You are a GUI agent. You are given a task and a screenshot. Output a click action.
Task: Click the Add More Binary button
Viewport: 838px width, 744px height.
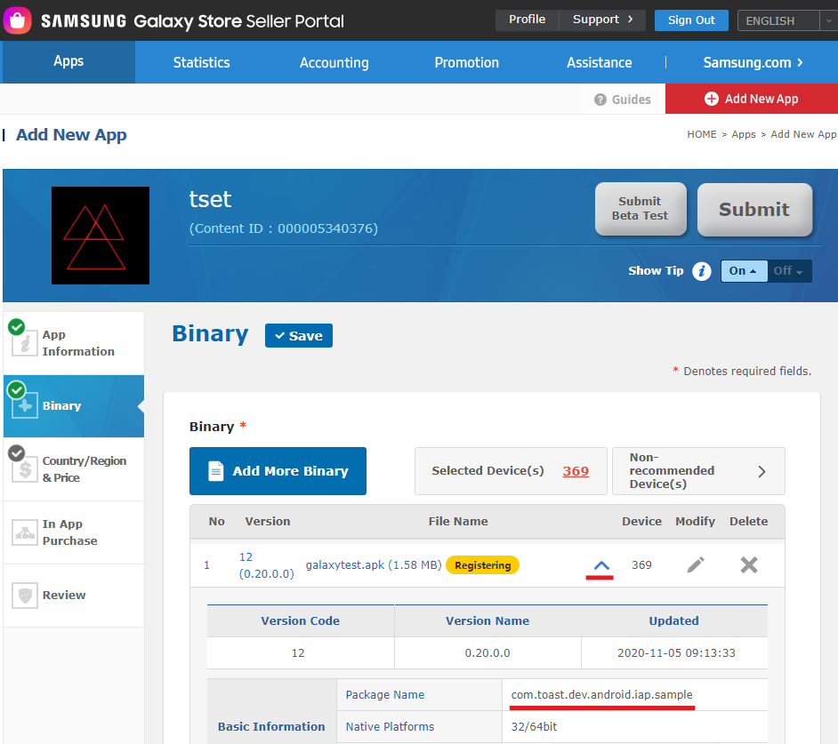click(x=278, y=471)
